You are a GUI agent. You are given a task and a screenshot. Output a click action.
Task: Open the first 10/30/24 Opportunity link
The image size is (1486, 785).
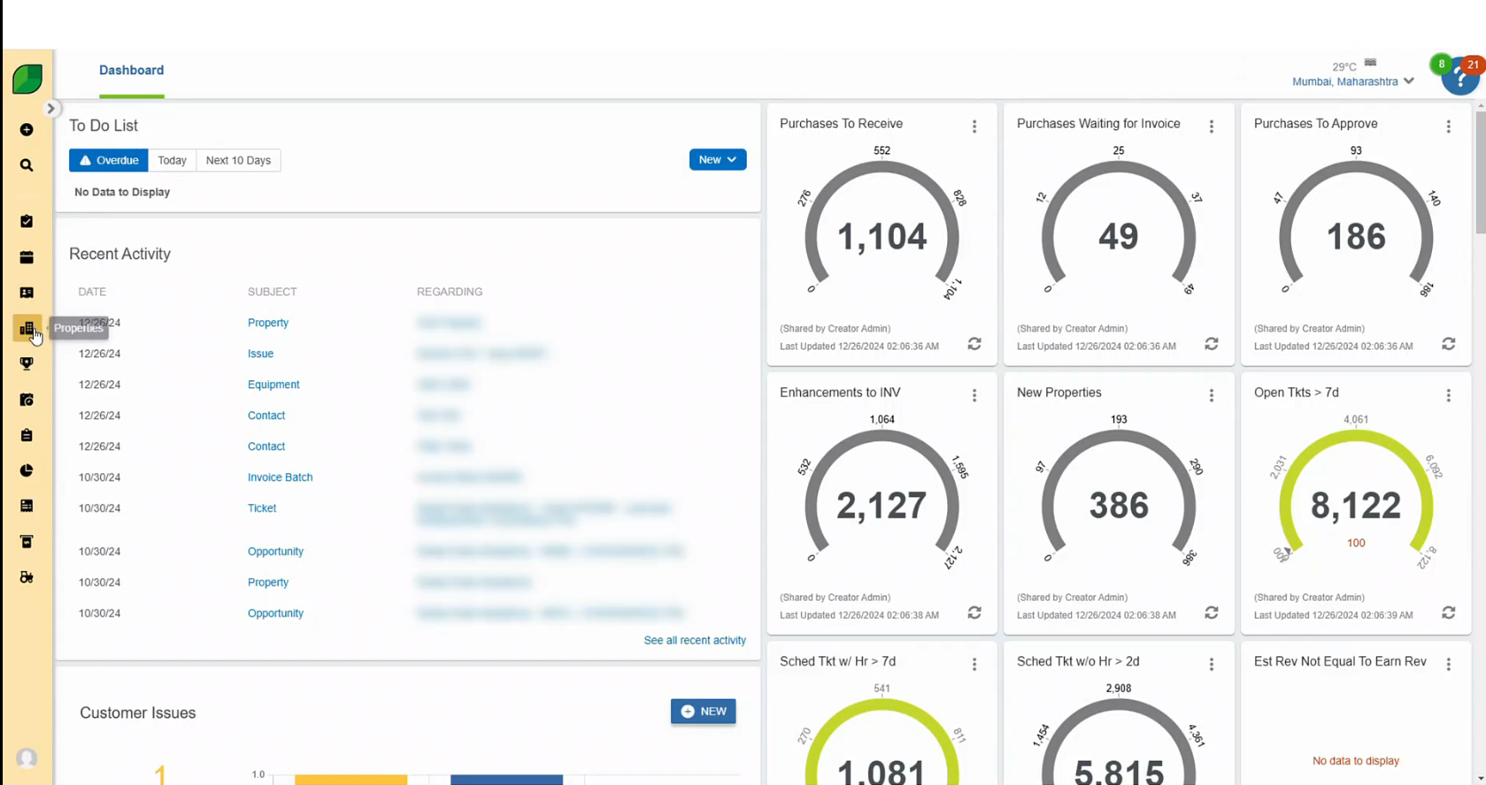[x=275, y=552]
